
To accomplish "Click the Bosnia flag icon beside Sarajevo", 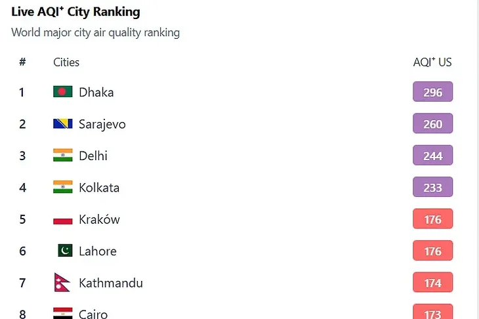I will pos(62,123).
